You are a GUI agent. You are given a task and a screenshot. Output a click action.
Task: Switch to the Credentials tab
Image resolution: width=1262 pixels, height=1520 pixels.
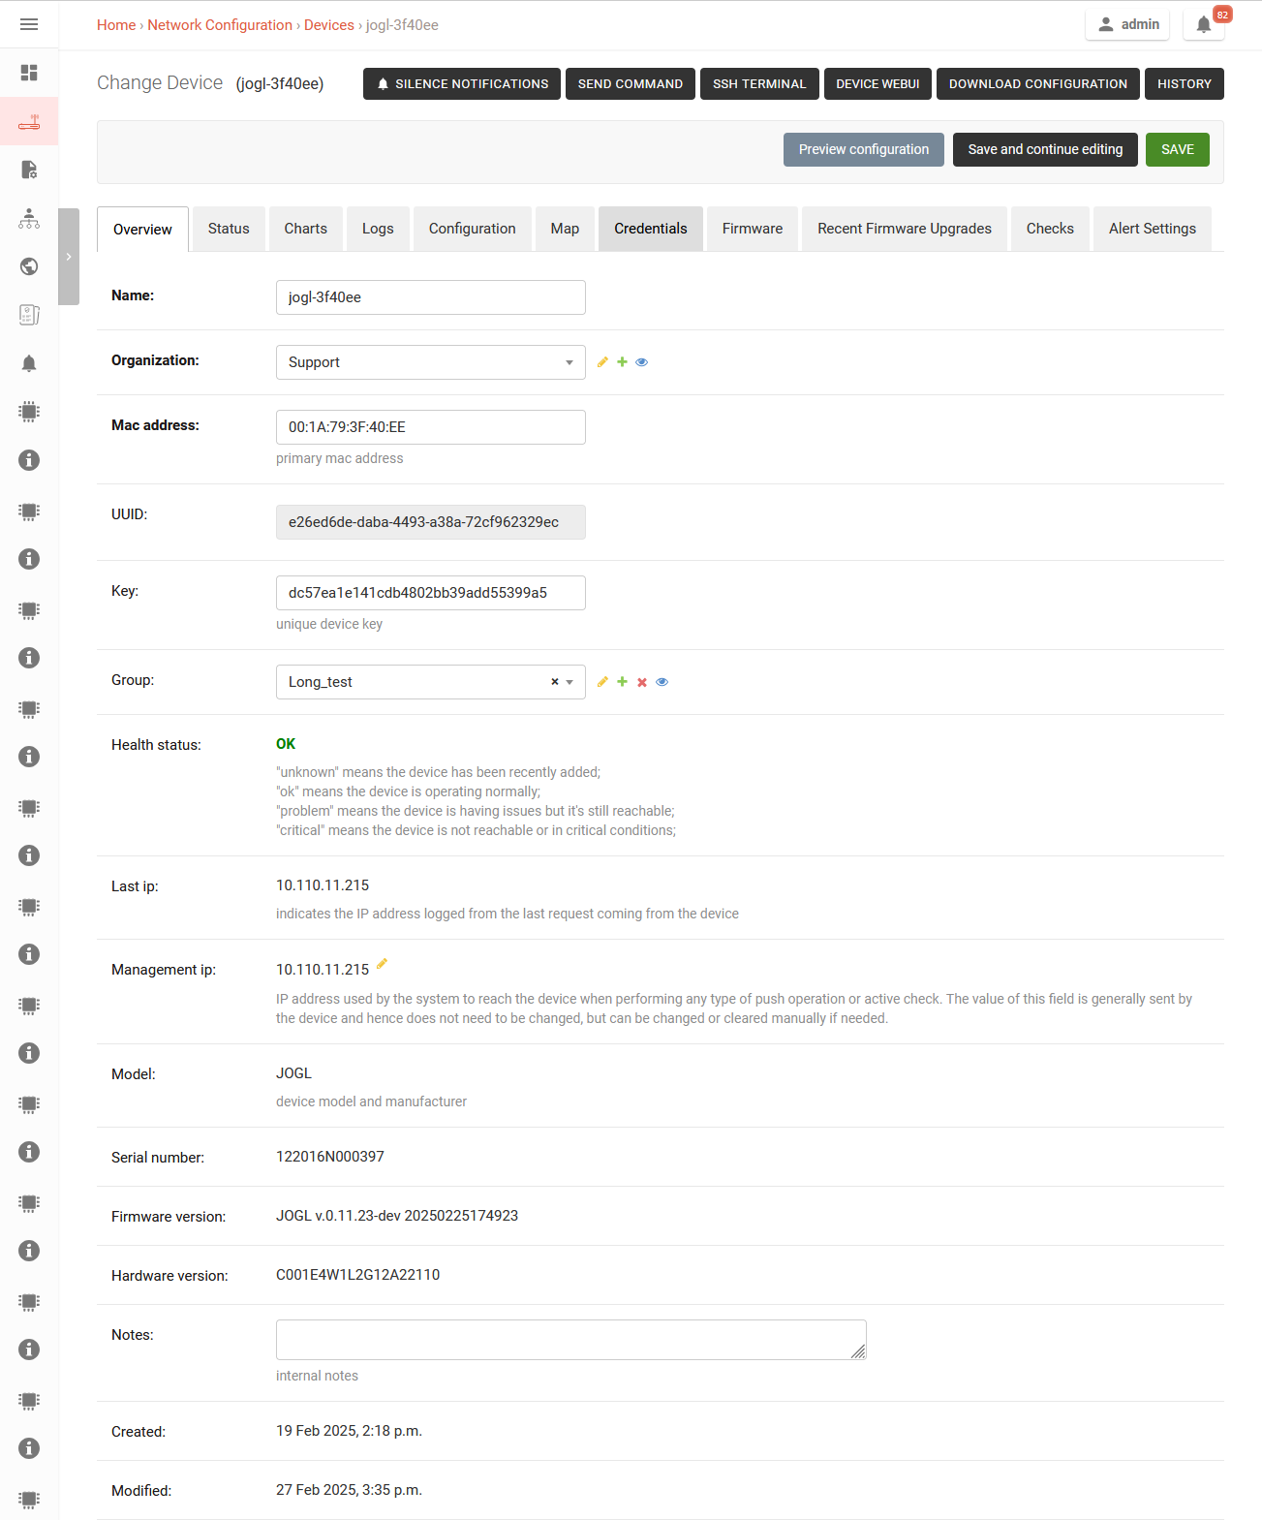coord(650,229)
